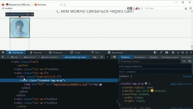193x109 pixels.
Task: Open the #ECB124 border color swatch
Action: (152, 91)
